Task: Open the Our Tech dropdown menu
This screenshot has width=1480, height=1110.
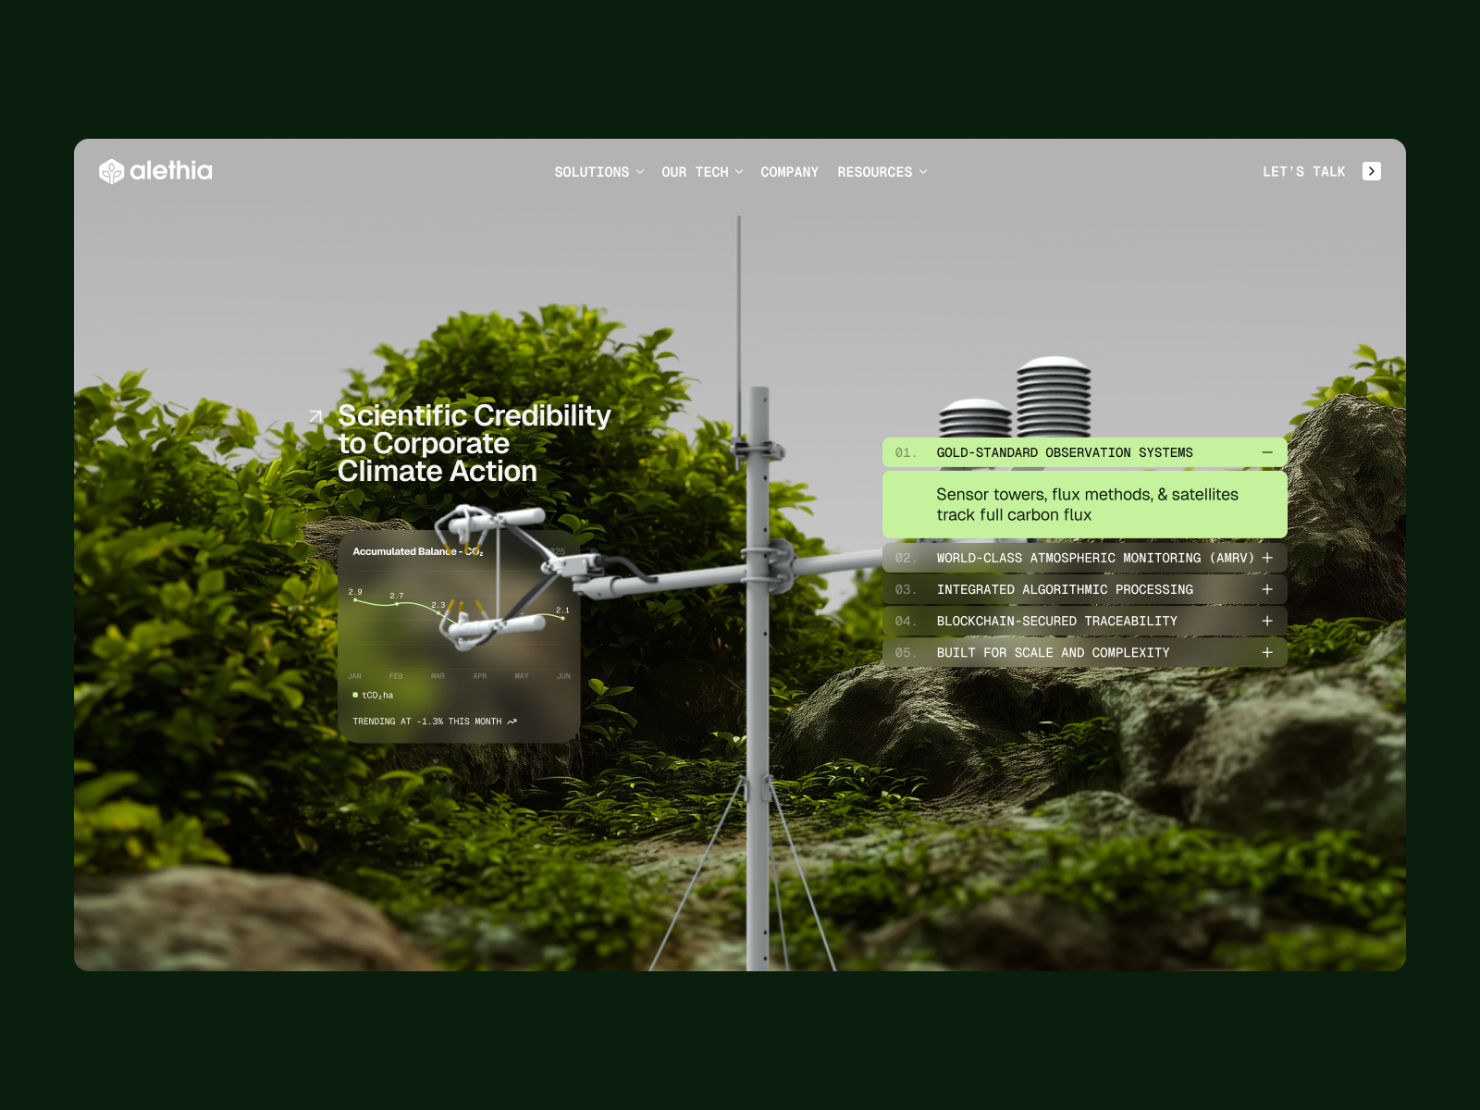Action: [702, 172]
